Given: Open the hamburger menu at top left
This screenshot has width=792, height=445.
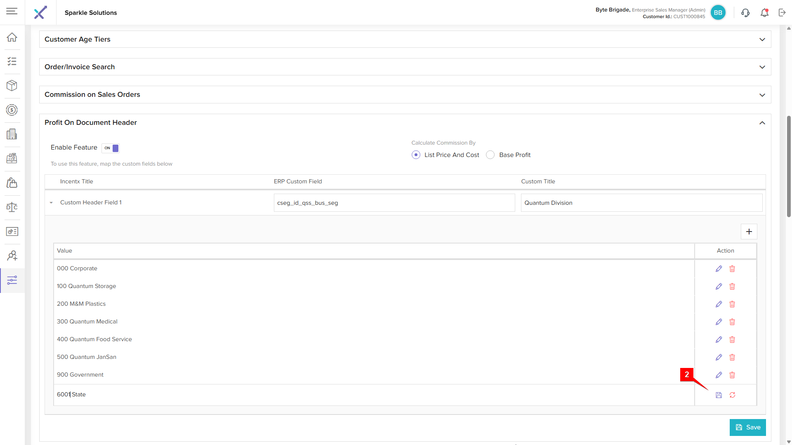Looking at the screenshot, I should point(12,11).
